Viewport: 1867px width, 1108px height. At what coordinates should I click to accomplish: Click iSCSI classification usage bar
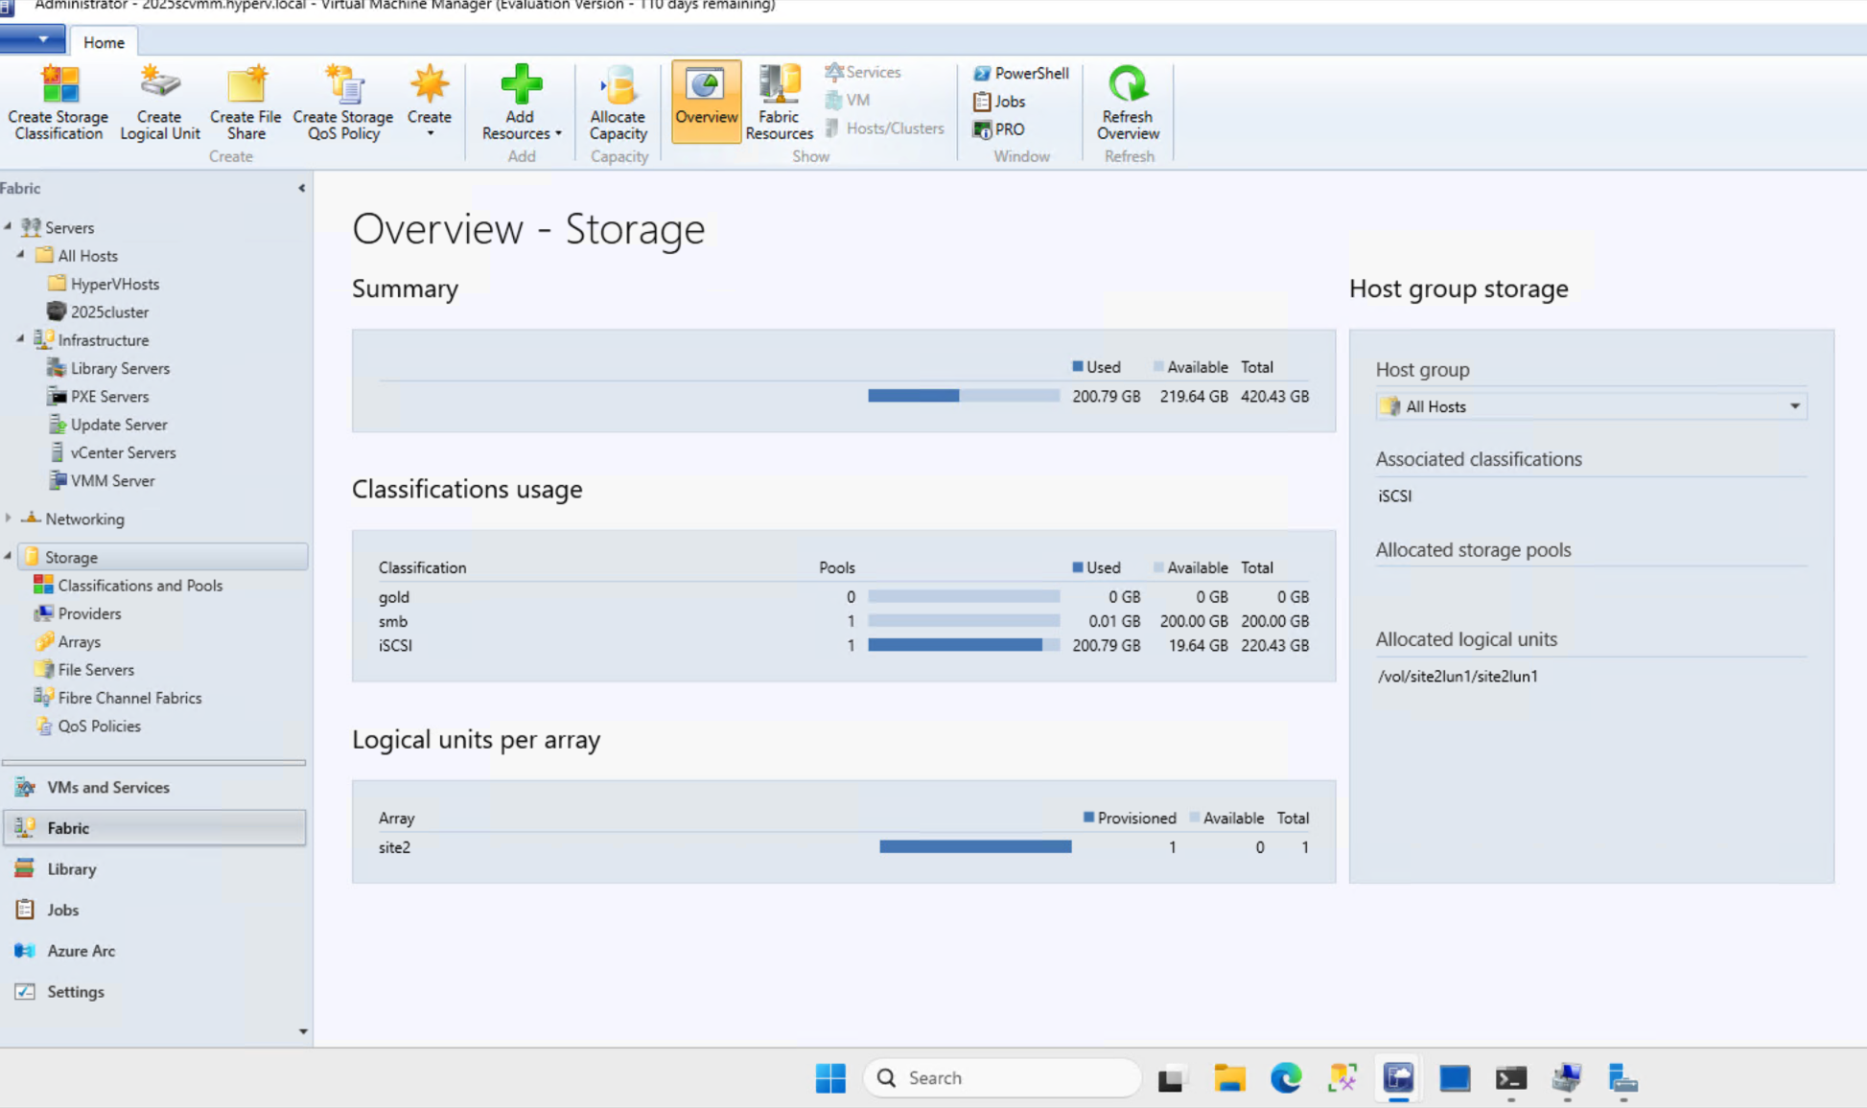963,645
